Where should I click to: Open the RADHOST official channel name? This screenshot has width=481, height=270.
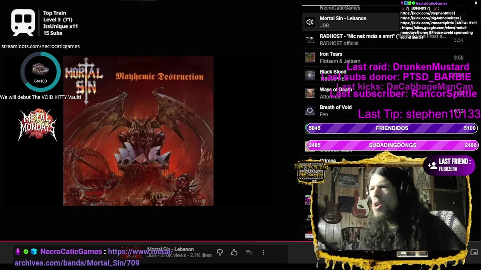[339, 43]
